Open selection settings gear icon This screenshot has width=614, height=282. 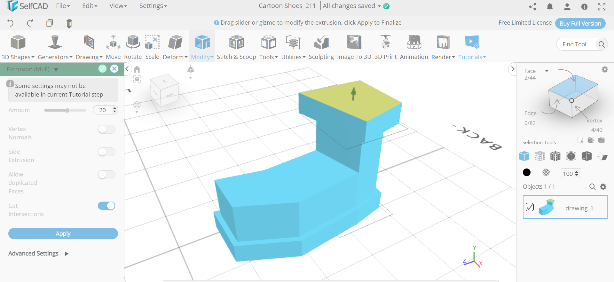pyautogui.click(x=605, y=69)
